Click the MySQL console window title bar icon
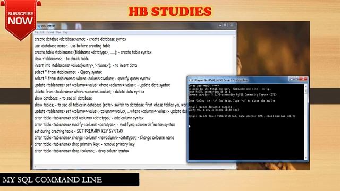Screen dimensions: 340x191 [190, 80]
